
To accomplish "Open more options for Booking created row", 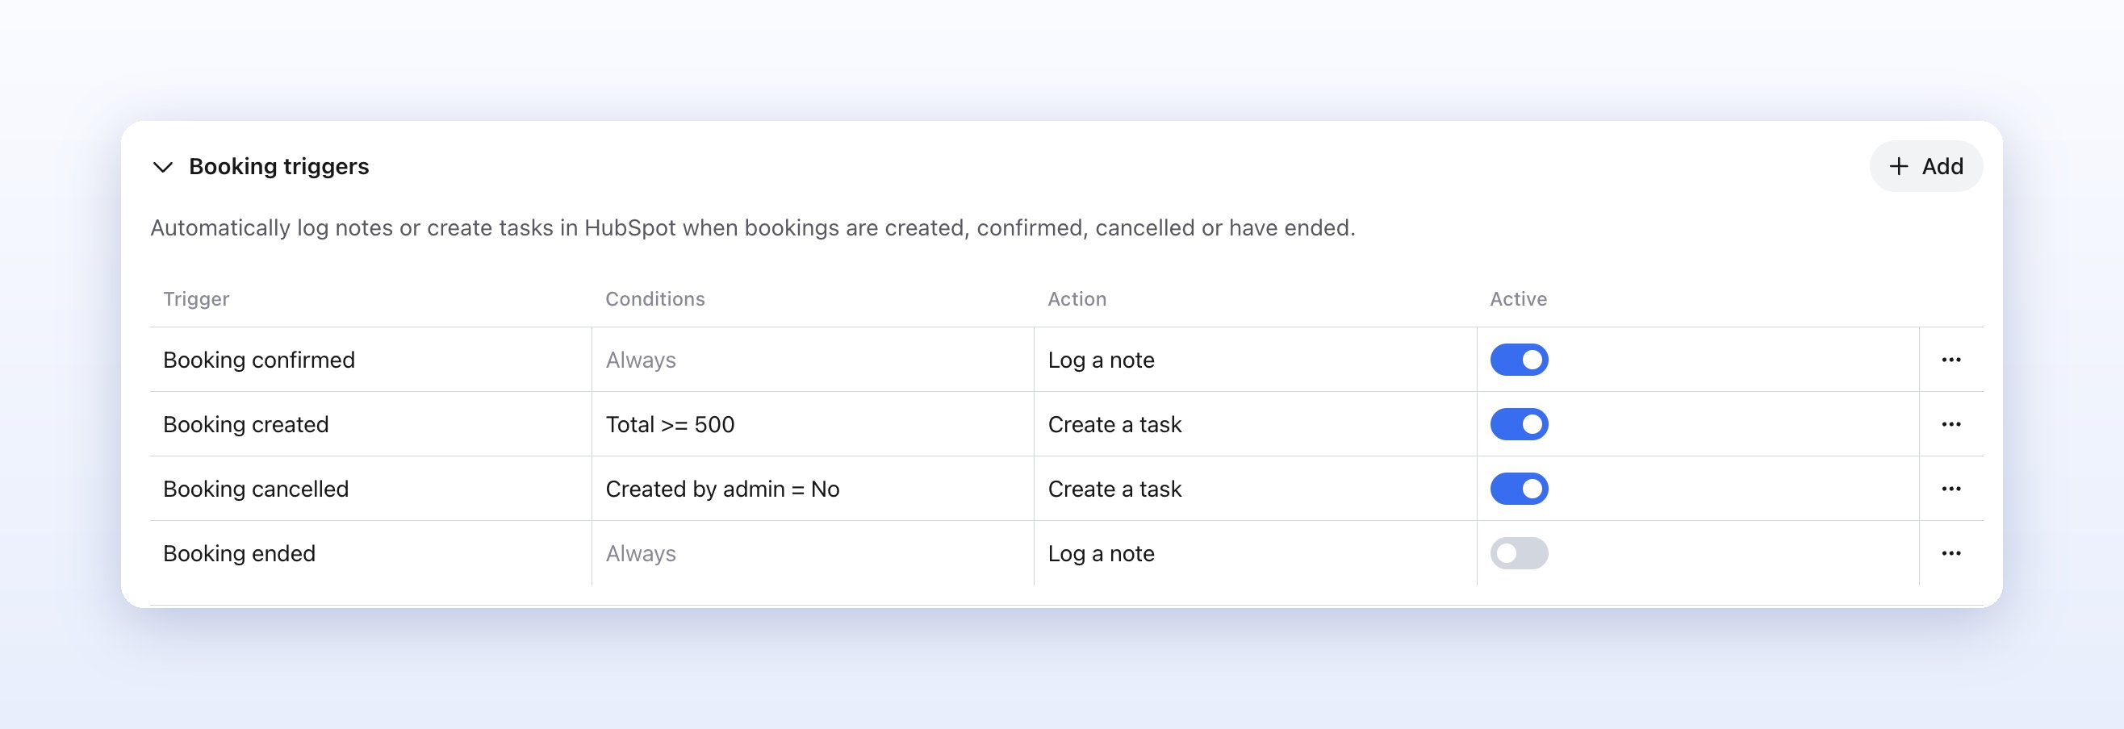I will pos(1950,424).
